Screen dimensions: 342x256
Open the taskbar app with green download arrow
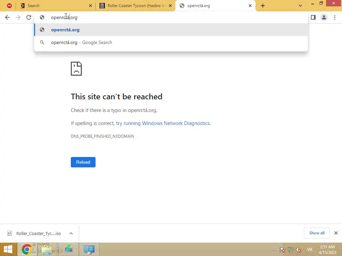(x=68, y=249)
